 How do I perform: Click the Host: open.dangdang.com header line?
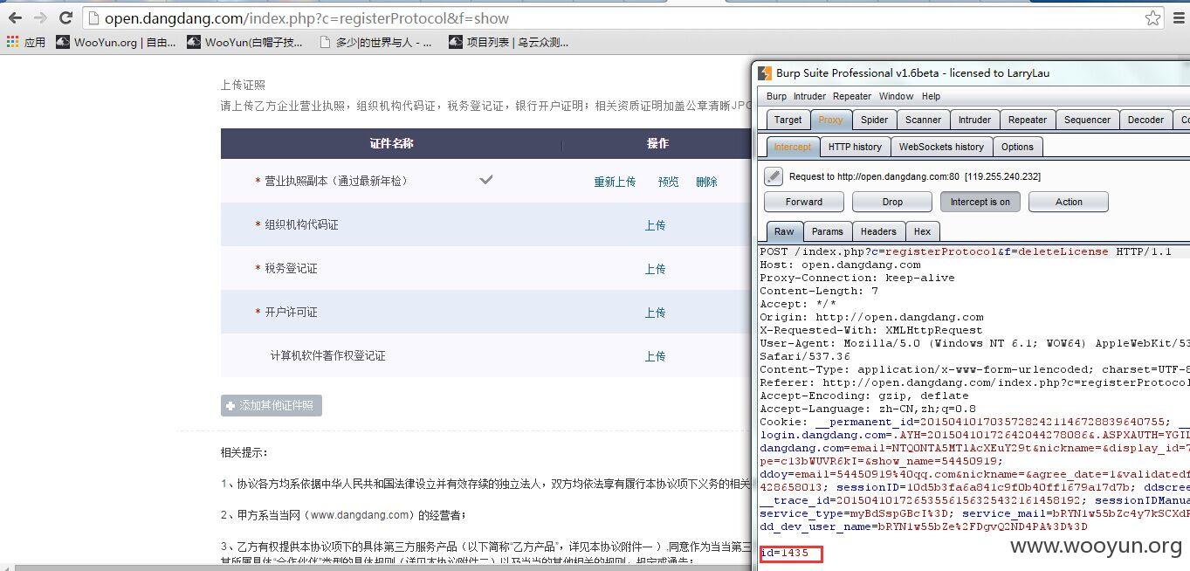click(840, 265)
